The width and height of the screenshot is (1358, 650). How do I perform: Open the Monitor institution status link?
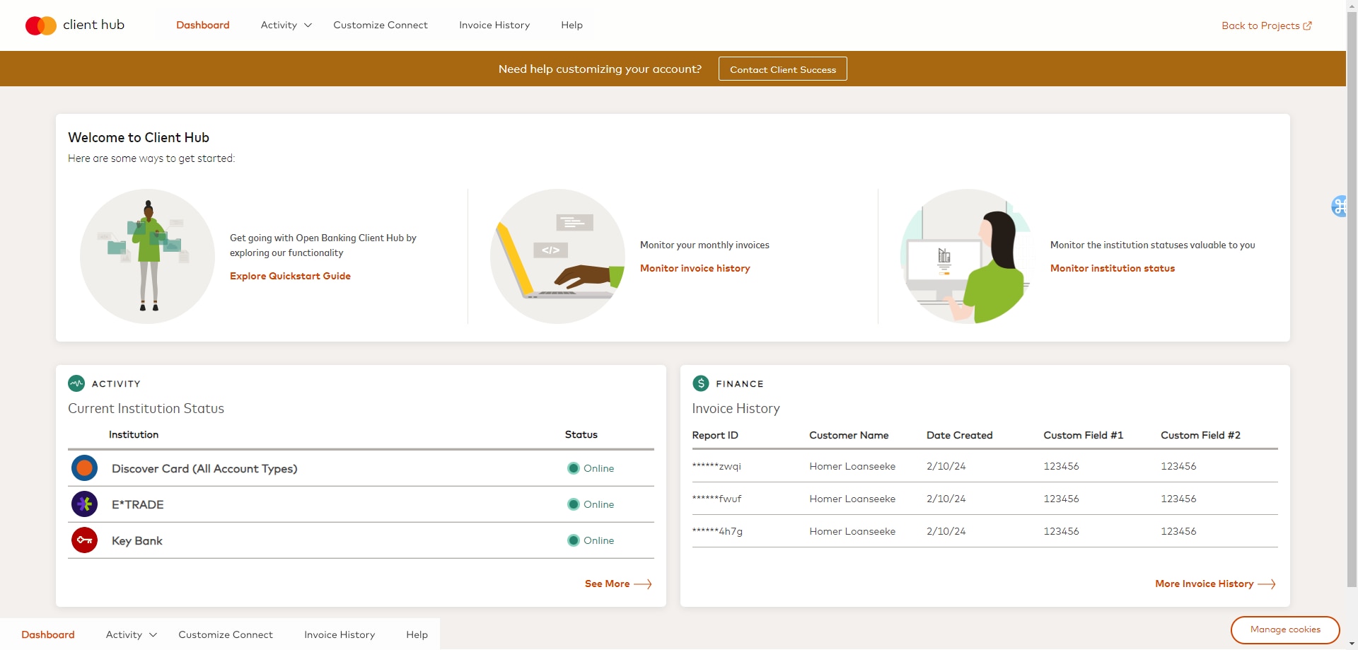pos(1112,268)
